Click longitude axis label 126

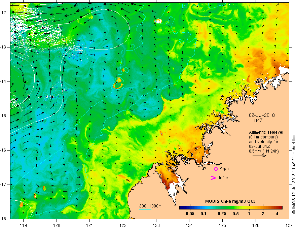pos(256,225)
